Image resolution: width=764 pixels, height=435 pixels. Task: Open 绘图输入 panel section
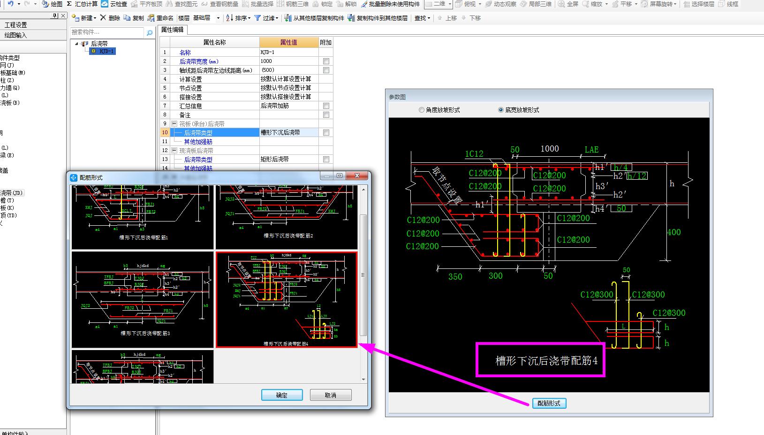(x=33, y=35)
